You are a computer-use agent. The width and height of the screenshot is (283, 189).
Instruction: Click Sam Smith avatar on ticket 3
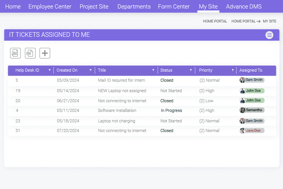tap(242, 80)
